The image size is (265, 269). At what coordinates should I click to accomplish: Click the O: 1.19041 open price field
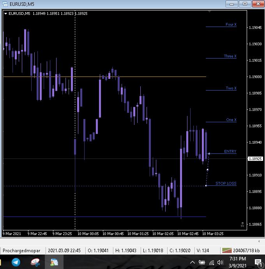[98, 251]
